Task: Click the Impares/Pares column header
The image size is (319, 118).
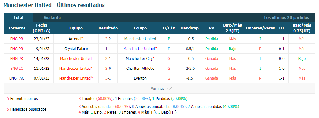Action: pyautogui.click(x=260, y=28)
